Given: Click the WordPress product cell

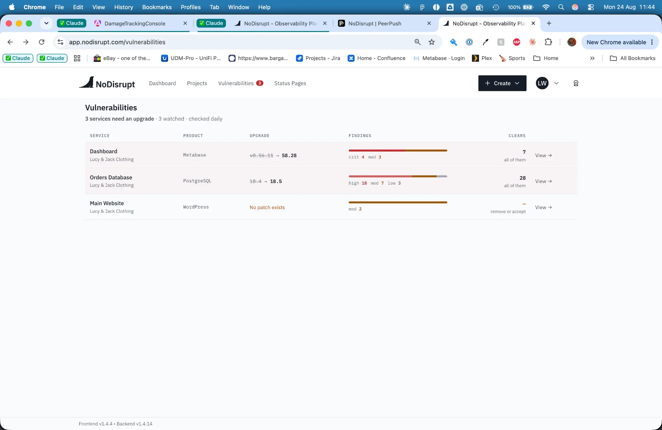Looking at the screenshot, I should 196,207.
